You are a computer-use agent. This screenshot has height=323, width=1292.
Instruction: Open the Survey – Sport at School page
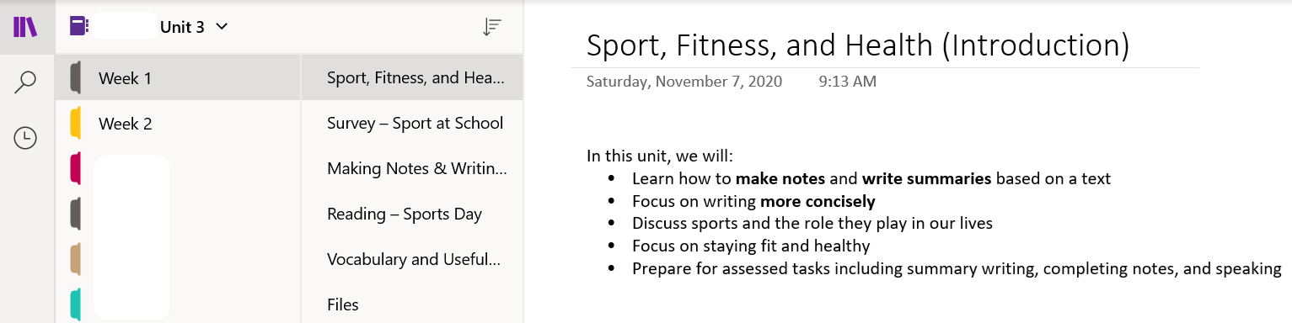[412, 124]
